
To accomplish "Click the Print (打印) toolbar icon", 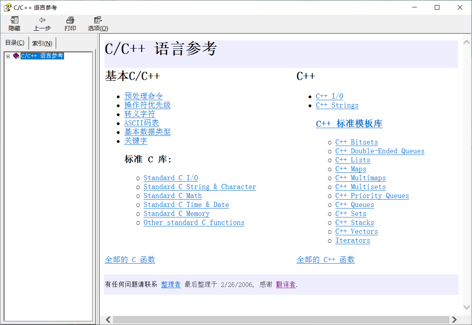I will pos(70,23).
